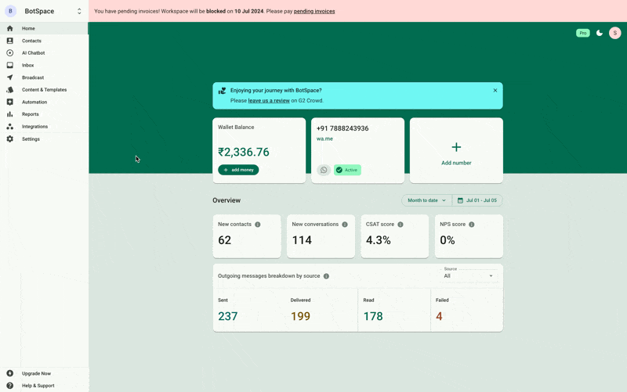627x392 pixels.
Task: Open the Automation menu item
Action: tap(44, 102)
